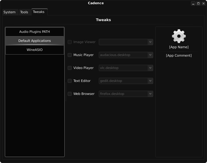207x163 pixels.
Task: Click the gear app icon
Action: pyautogui.click(x=179, y=36)
